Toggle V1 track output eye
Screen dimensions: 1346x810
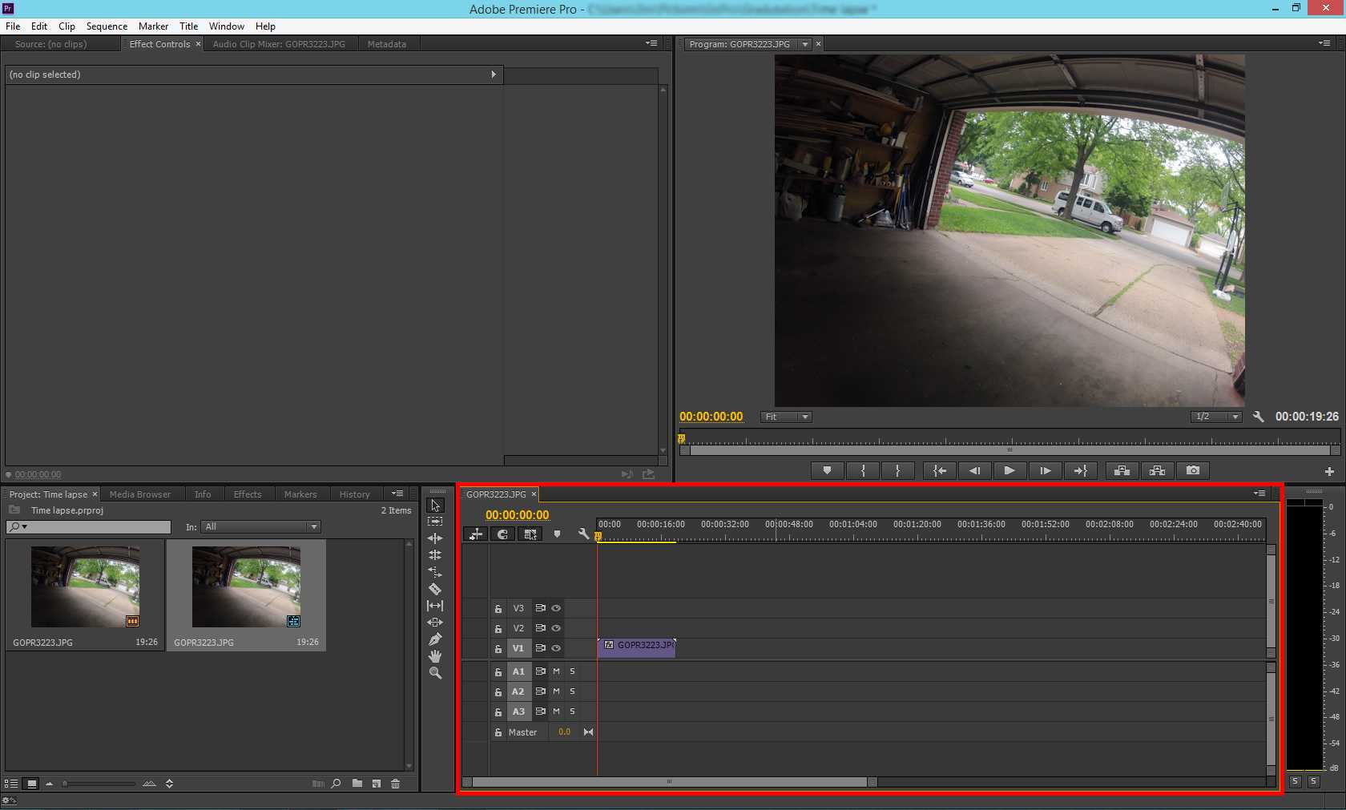(x=556, y=648)
